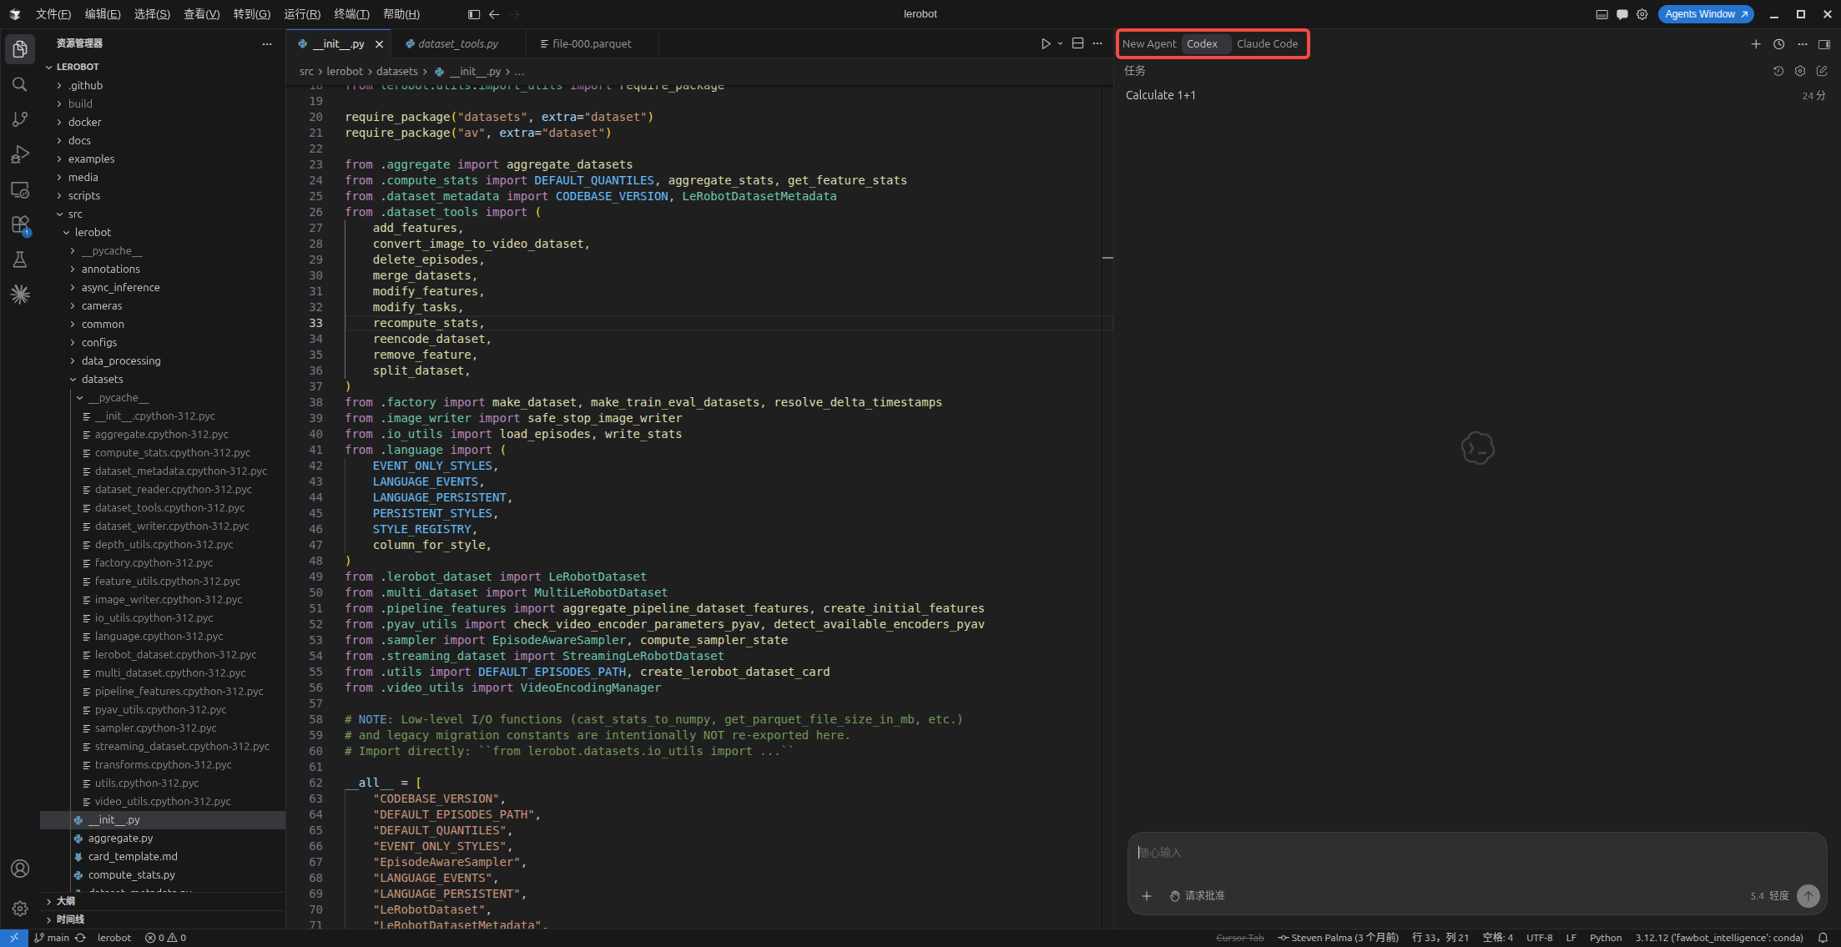Open the 编辑(E) menu
1841x947 pixels.
click(103, 14)
